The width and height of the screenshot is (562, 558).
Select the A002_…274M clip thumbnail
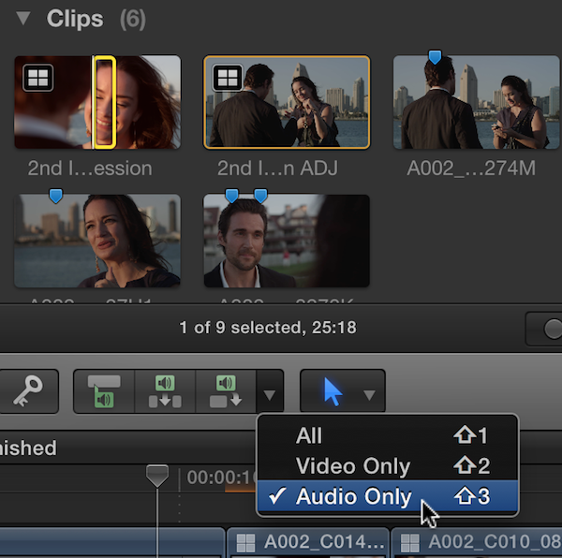[x=477, y=102]
